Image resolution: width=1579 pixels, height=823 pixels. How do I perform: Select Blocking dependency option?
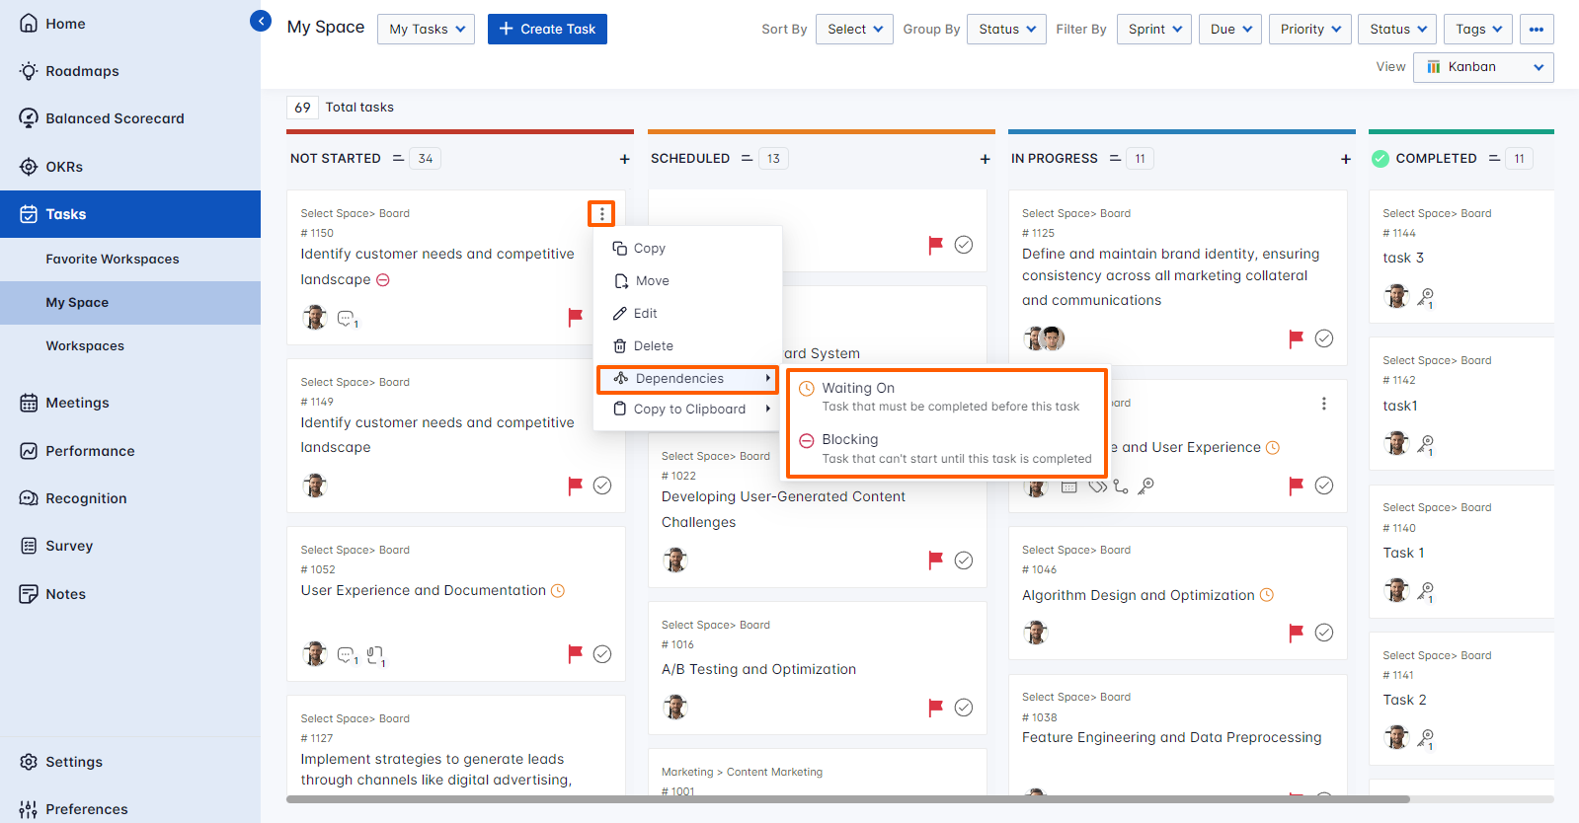pyautogui.click(x=850, y=440)
